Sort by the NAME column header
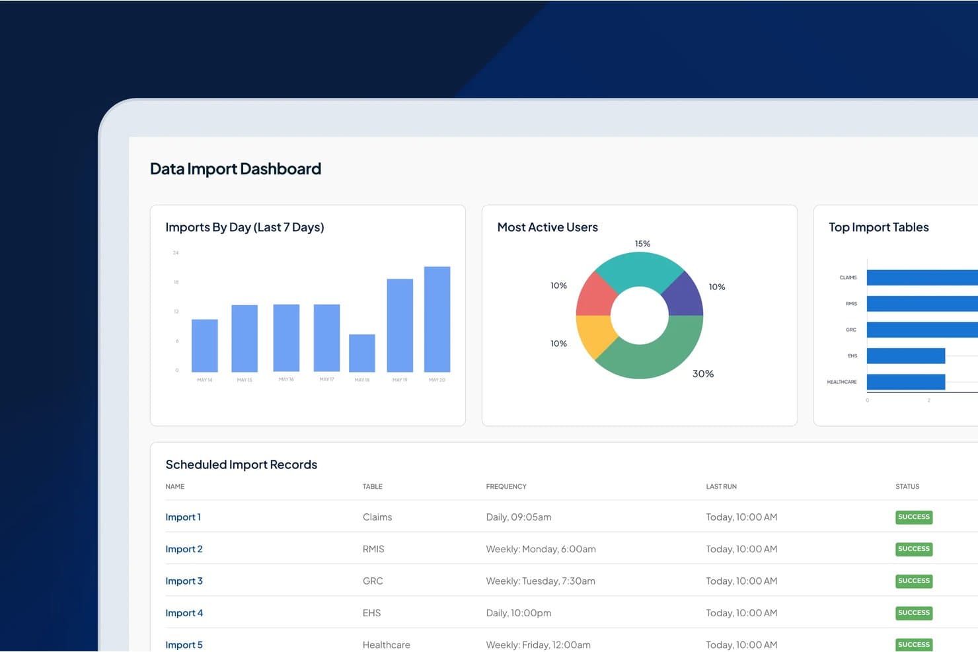The image size is (978, 652). (x=175, y=487)
